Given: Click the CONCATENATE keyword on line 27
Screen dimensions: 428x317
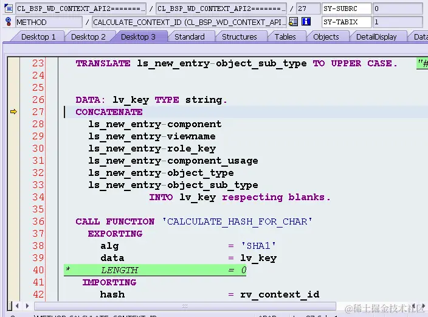Looking at the screenshot, I should pos(109,112).
